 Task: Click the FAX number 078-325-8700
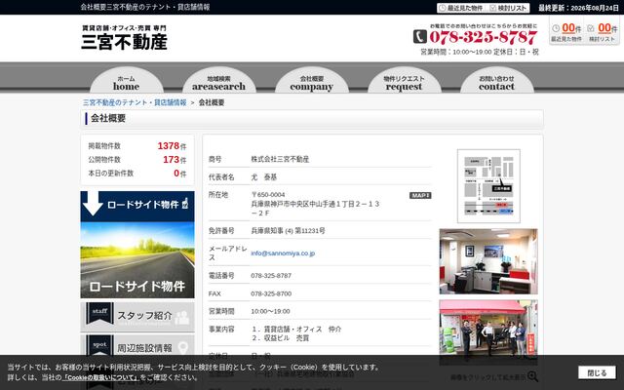[271, 293]
